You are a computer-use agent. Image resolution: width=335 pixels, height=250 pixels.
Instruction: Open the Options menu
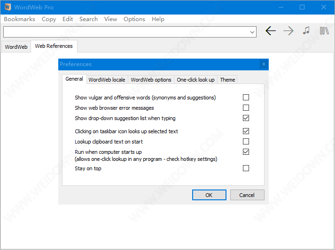click(x=134, y=19)
